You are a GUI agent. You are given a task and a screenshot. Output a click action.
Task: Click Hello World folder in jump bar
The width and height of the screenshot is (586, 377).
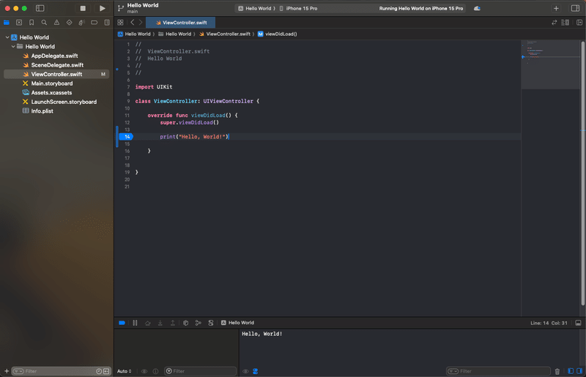(x=175, y=34)
